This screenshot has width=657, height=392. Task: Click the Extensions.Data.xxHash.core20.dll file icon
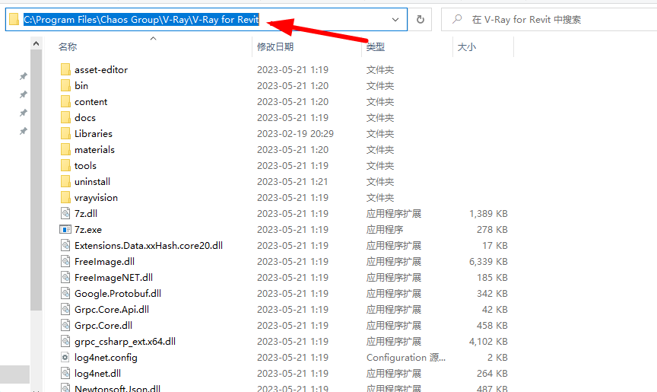(x=65, y=245)
